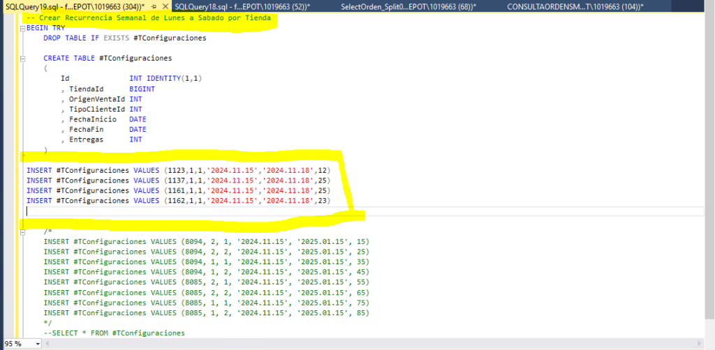715x350 pixels.
Task: Click the Entregas INT column line
Action: 101,139
